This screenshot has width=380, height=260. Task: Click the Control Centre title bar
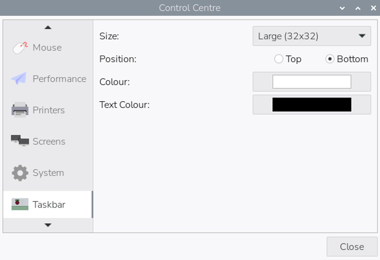tap(190, 8)
